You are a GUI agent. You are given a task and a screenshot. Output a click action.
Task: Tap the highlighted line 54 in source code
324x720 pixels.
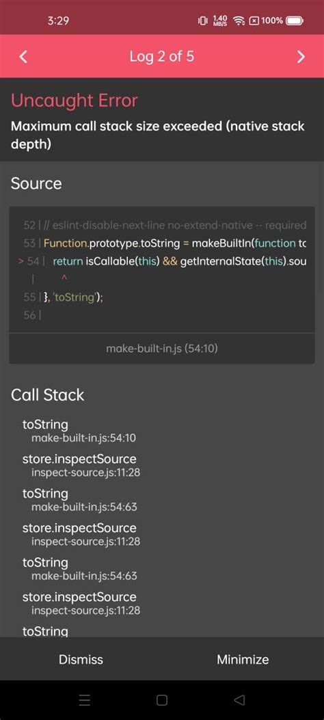tap(162, 261)
